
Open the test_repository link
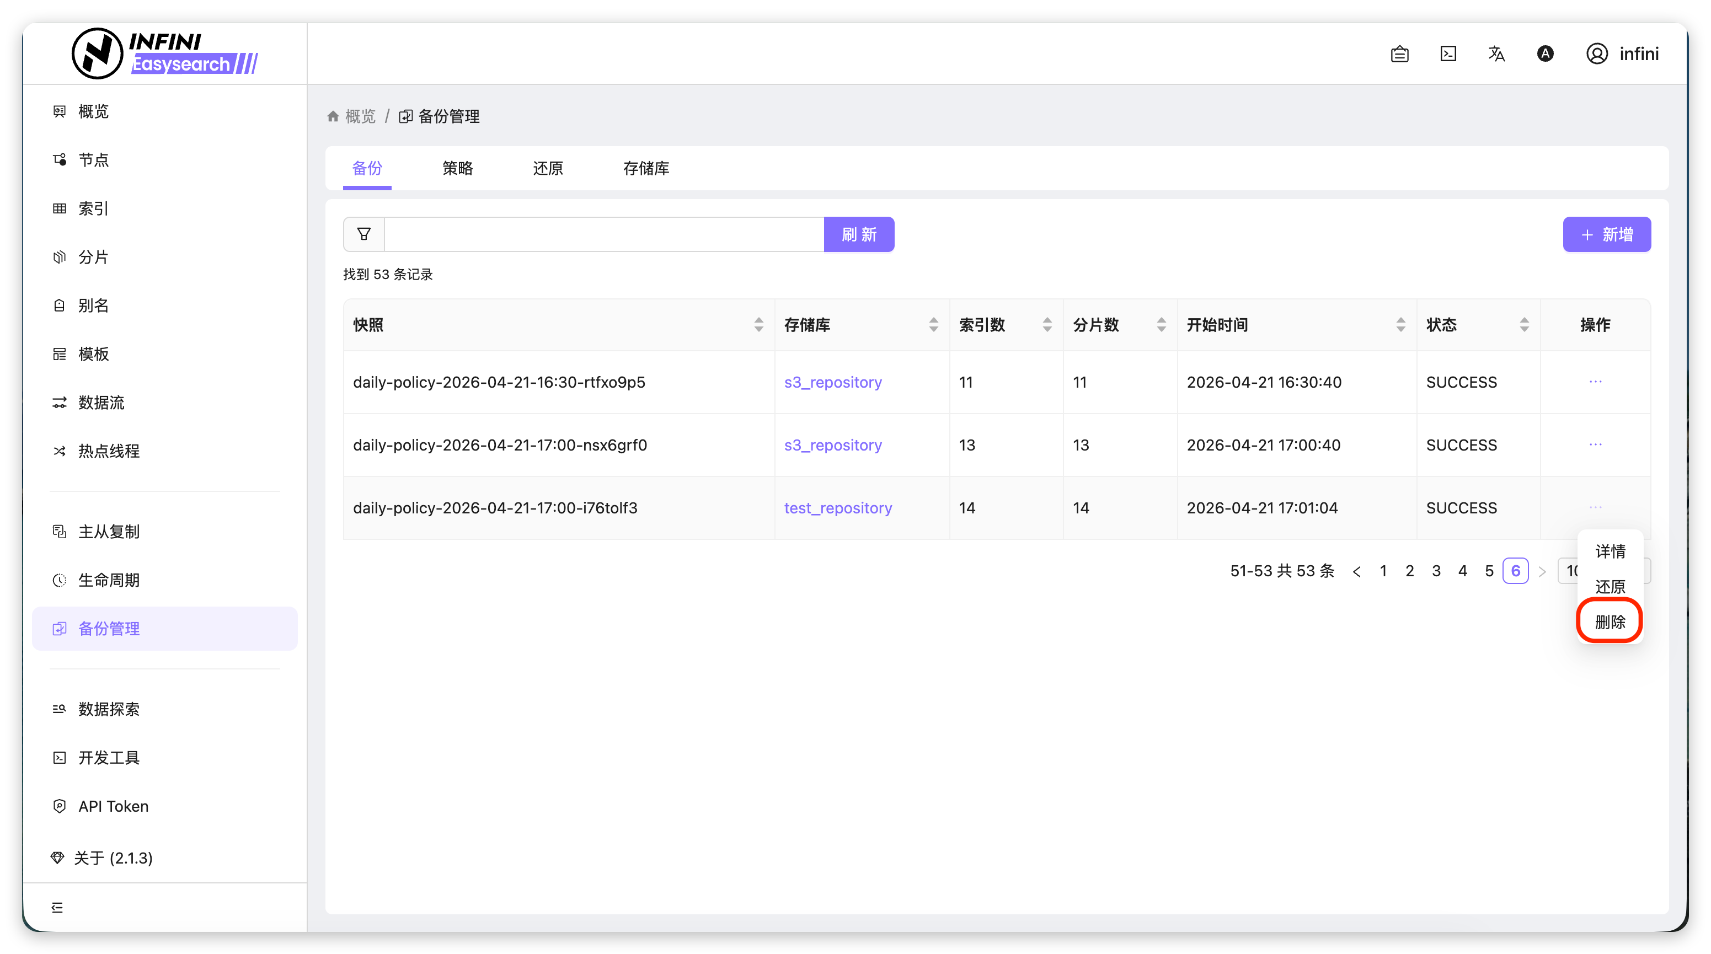click(837, 508)
